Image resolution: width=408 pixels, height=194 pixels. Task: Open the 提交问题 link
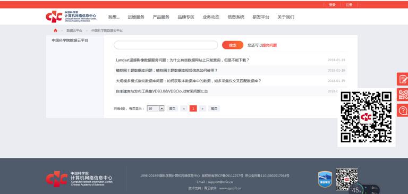pyautogui.click(x=269, y=45)
